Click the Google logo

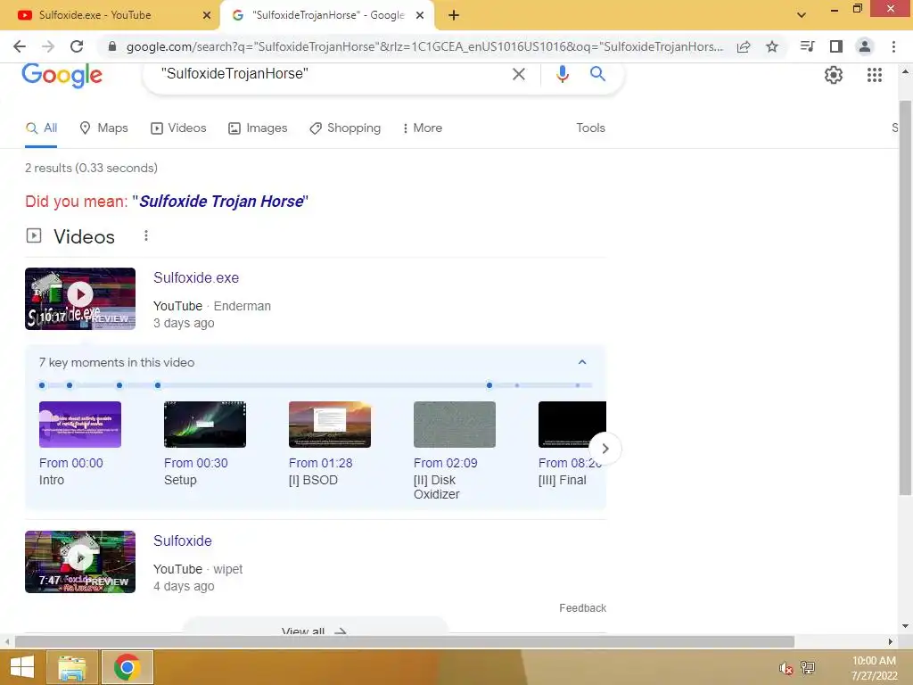[x=62, y=75]
